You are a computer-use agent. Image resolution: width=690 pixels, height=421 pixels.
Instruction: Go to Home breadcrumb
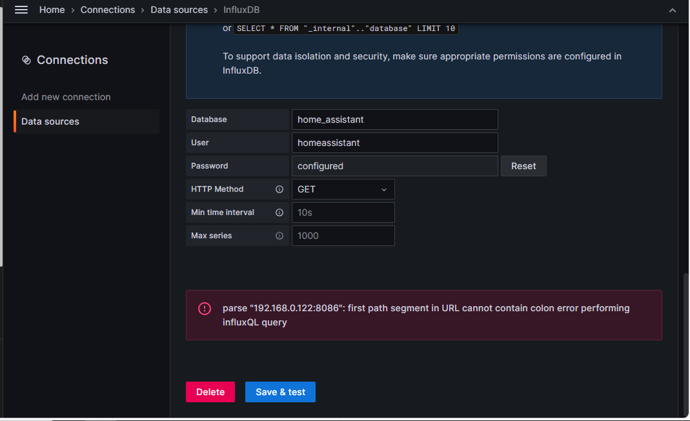click(52, 10)
